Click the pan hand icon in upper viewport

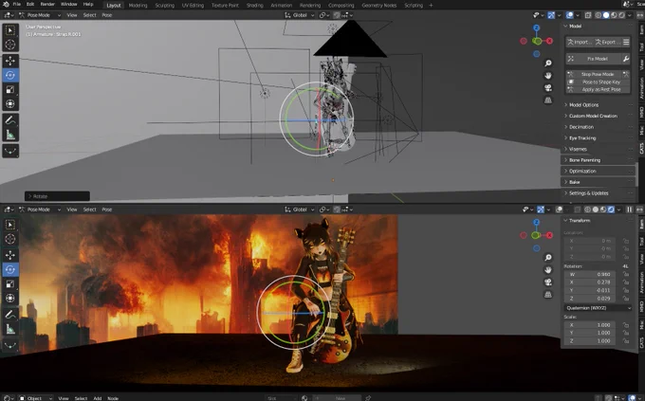[x=548, y=75]
